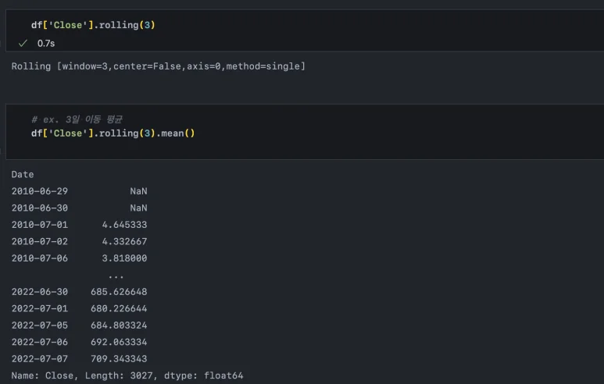Click the 685.626648 value for 2022-06-30

click(x=119, y=292)
